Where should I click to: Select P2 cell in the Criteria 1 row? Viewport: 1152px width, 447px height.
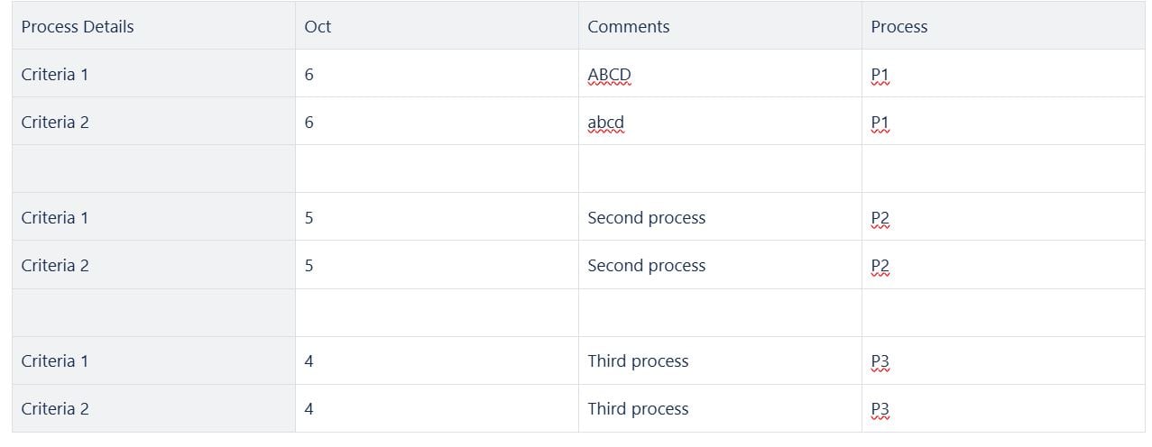(1003, 217)
